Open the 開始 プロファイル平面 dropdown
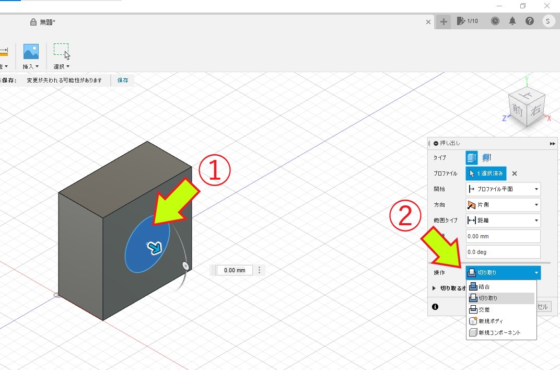This screenshot has width=560, height=370. point(503,189)
